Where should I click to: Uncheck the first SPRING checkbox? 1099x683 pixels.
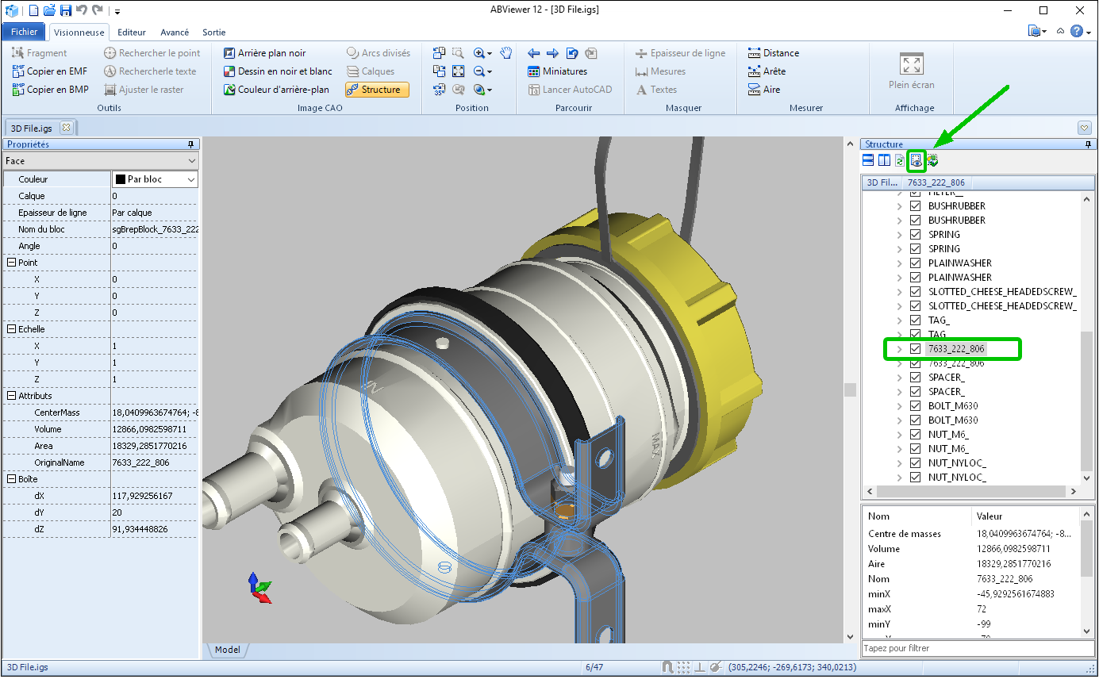click(x=915, y=235)
